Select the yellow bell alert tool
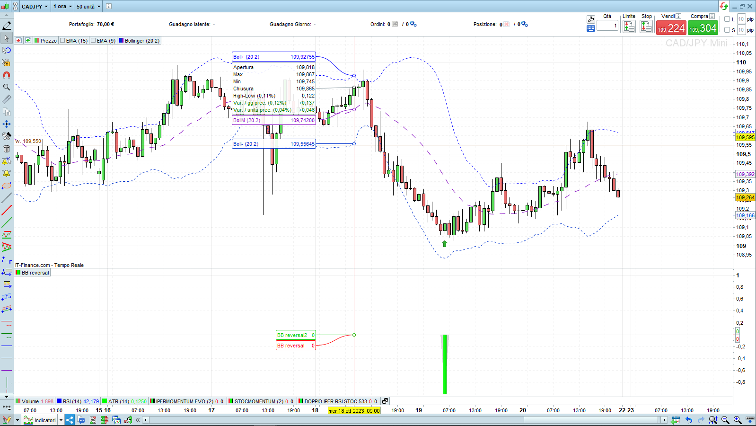The image size is (756, 426). (x=7, y=173)
